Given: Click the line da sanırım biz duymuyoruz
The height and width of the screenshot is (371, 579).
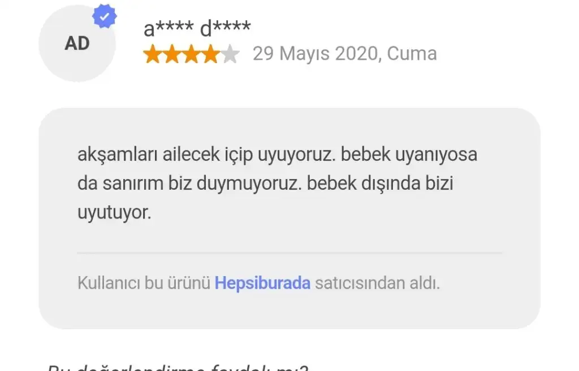Looking at the screenshot, I should [x=189, y=184].
